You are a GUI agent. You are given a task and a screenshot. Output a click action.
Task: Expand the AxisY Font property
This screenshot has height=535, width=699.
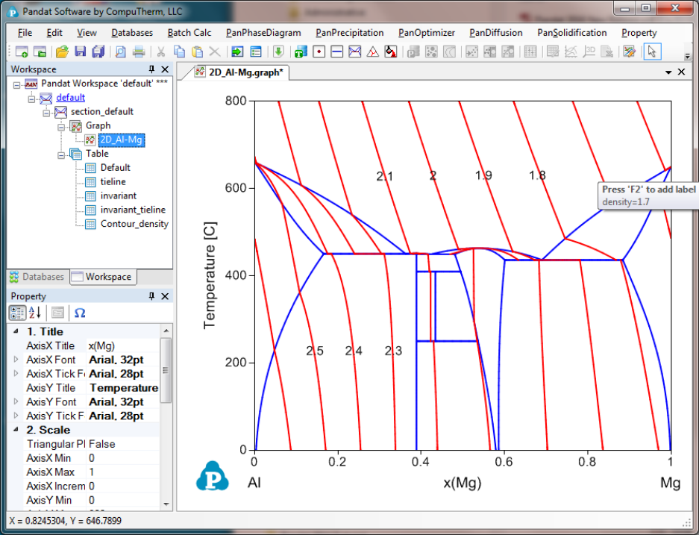pyautogui.click(x=16, y=401)
